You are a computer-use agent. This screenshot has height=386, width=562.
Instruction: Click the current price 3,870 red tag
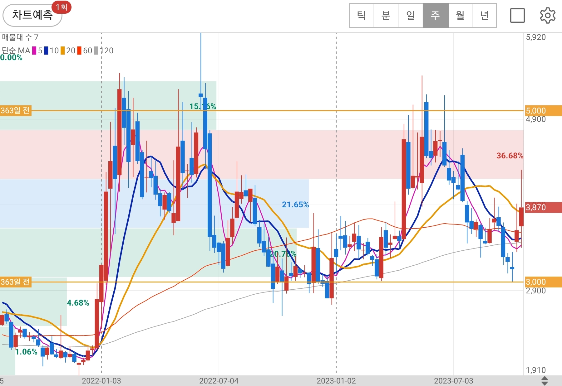(x=543, y=207)
